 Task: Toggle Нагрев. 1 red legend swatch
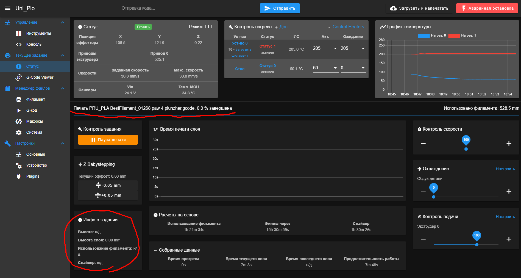pyautogui.click(x=454, y=35)
